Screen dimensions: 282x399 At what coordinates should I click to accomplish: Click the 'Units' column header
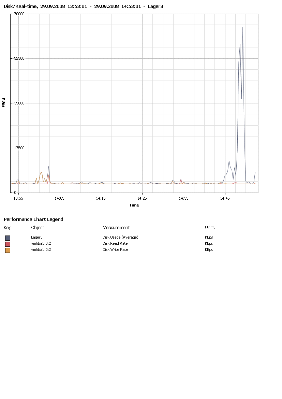tap(210, 228)
